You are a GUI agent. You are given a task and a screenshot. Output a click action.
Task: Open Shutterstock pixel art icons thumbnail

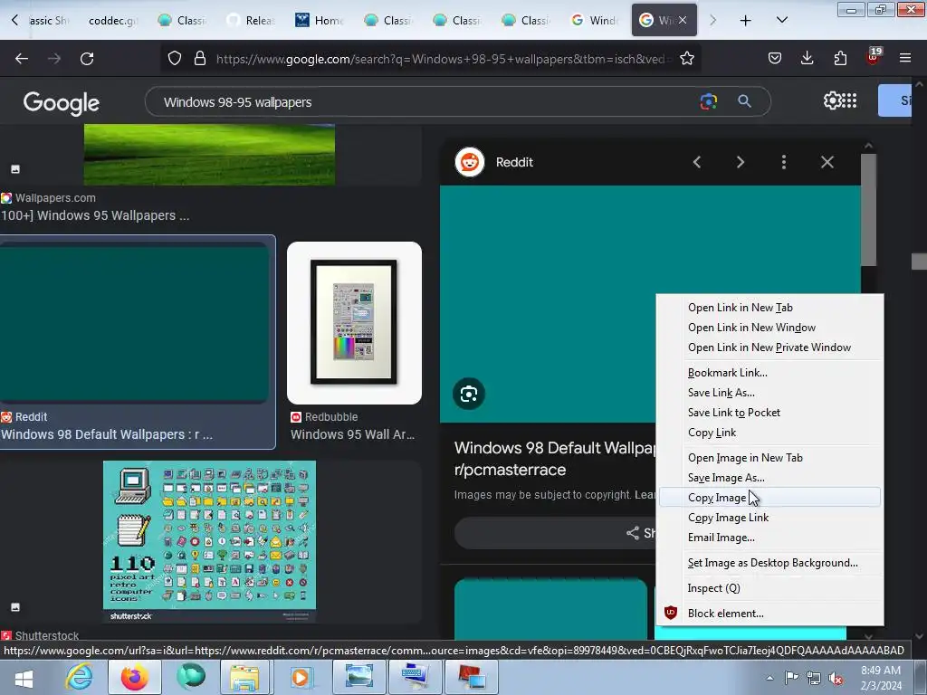(209, 542)
